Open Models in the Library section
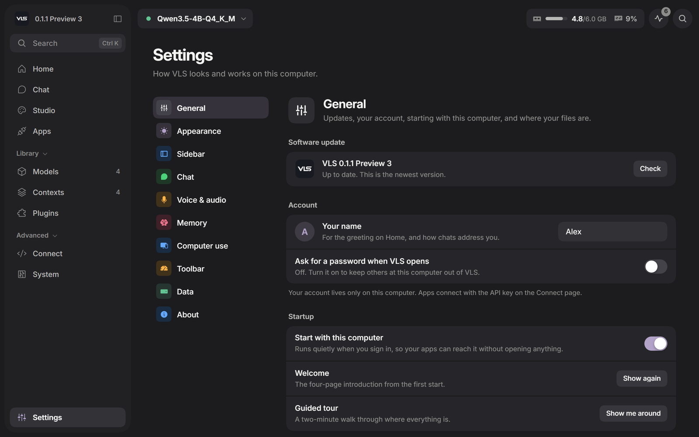This screenshot has width=699, height=437. coord(68,172)
